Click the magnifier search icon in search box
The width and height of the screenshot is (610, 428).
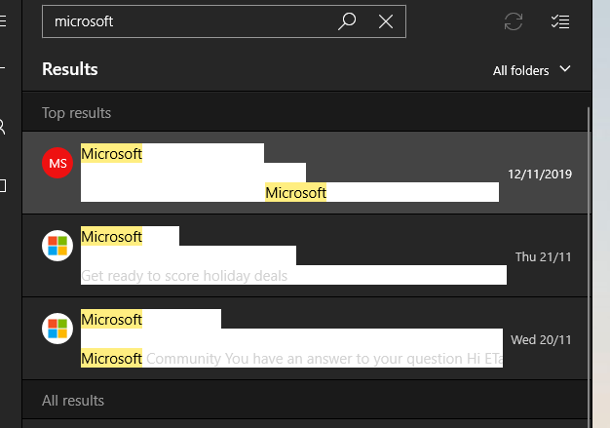pyautogui.click(x=347, y=21)
